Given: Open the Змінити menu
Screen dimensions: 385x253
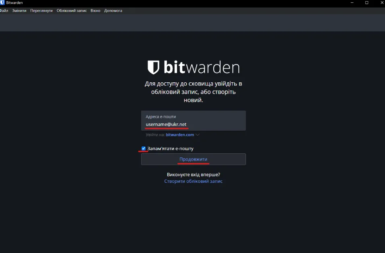Looking at the screenshot, I should click(19, 10).
